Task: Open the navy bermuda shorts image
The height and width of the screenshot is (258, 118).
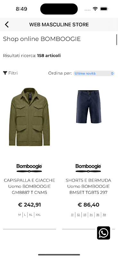Action: click(x=88, y=106)
